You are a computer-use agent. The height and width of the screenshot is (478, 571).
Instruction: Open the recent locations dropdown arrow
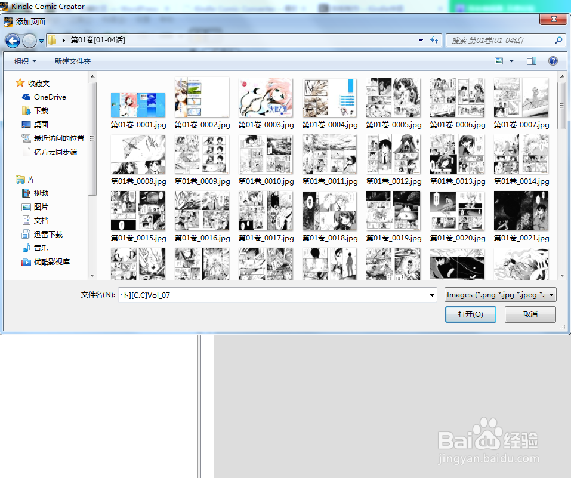[42, 41]
